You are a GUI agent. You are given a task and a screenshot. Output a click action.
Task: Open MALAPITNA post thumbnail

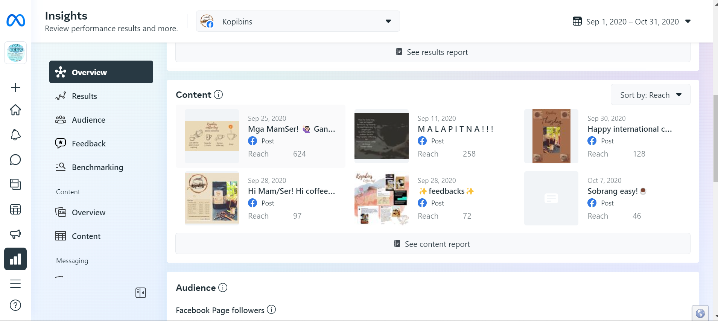pos(382,136)
